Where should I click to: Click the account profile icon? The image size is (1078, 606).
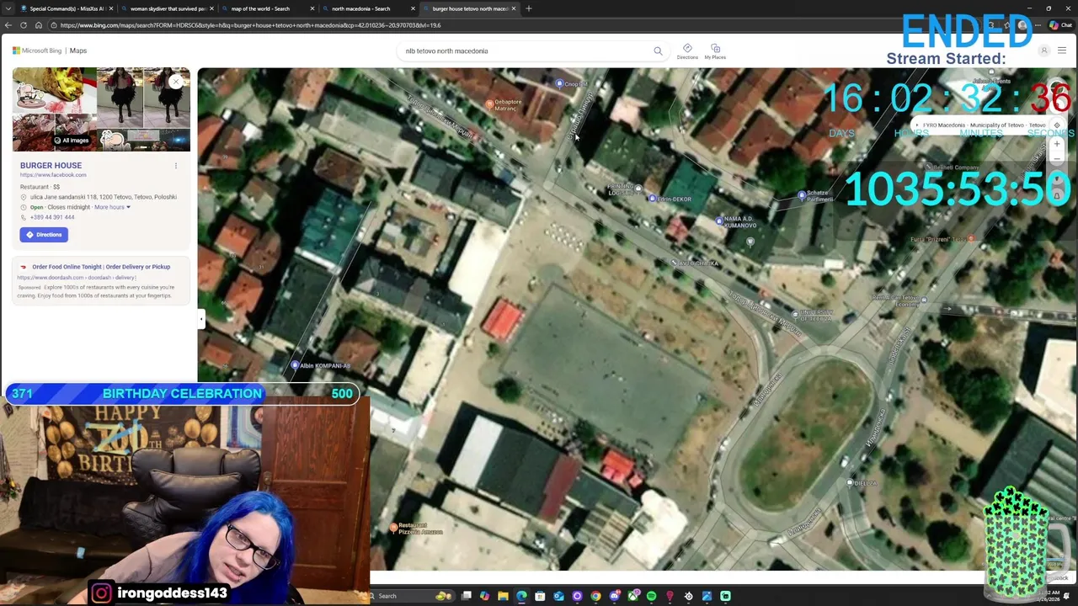[1043, 50]
